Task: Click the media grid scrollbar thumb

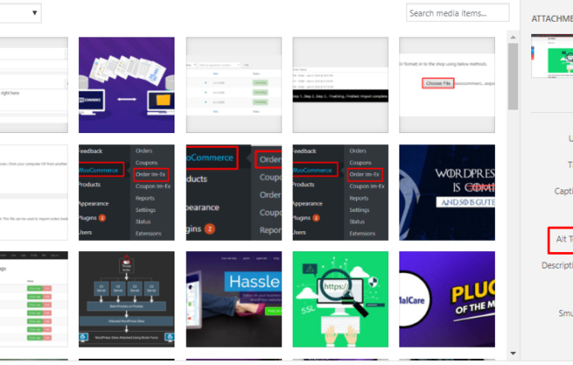Action: [513, 76]
